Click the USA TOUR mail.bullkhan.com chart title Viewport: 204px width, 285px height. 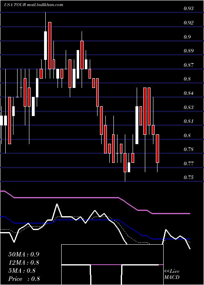point(34,5)
